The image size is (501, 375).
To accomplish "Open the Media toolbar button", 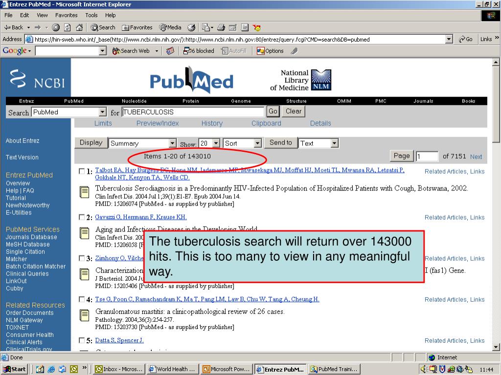I will 171,27.
